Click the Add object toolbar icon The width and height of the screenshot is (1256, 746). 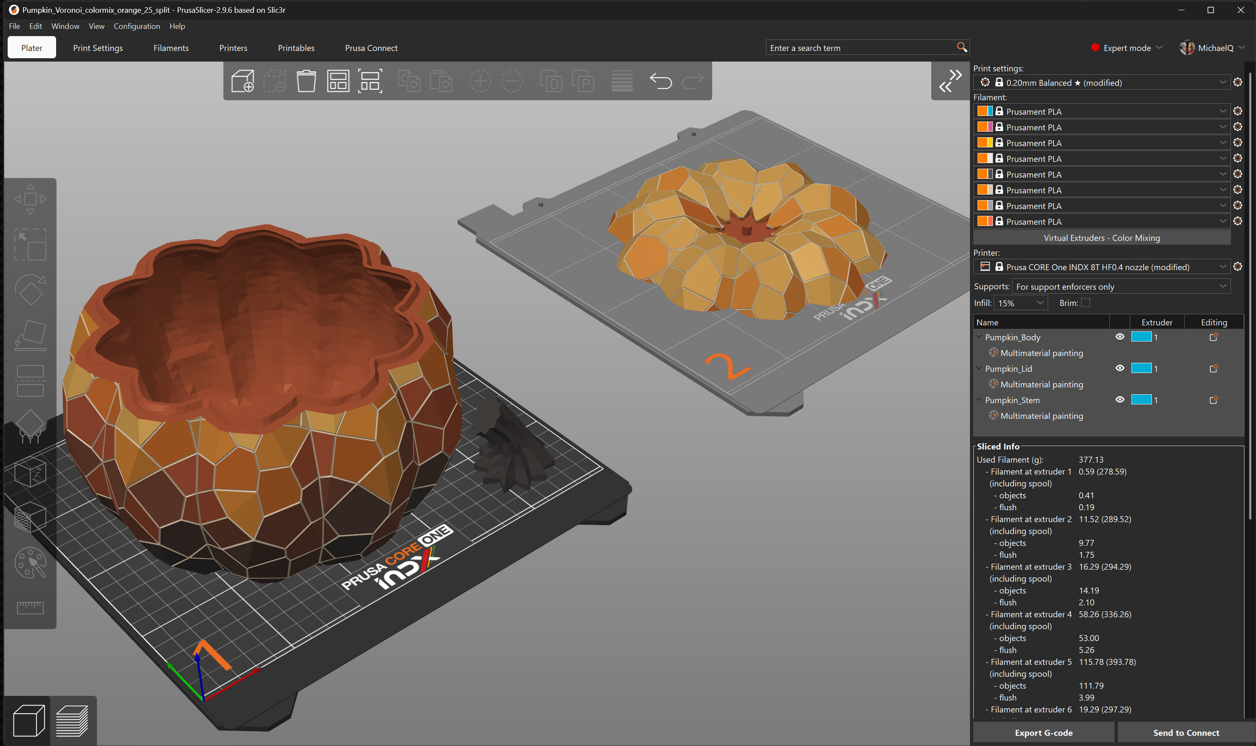pyautogui.click(x=242, y=81)
